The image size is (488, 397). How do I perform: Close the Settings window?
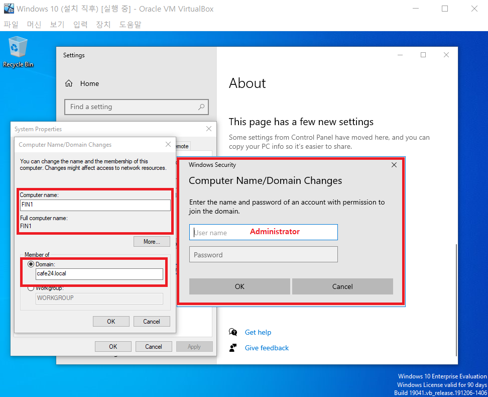[446, 55]
